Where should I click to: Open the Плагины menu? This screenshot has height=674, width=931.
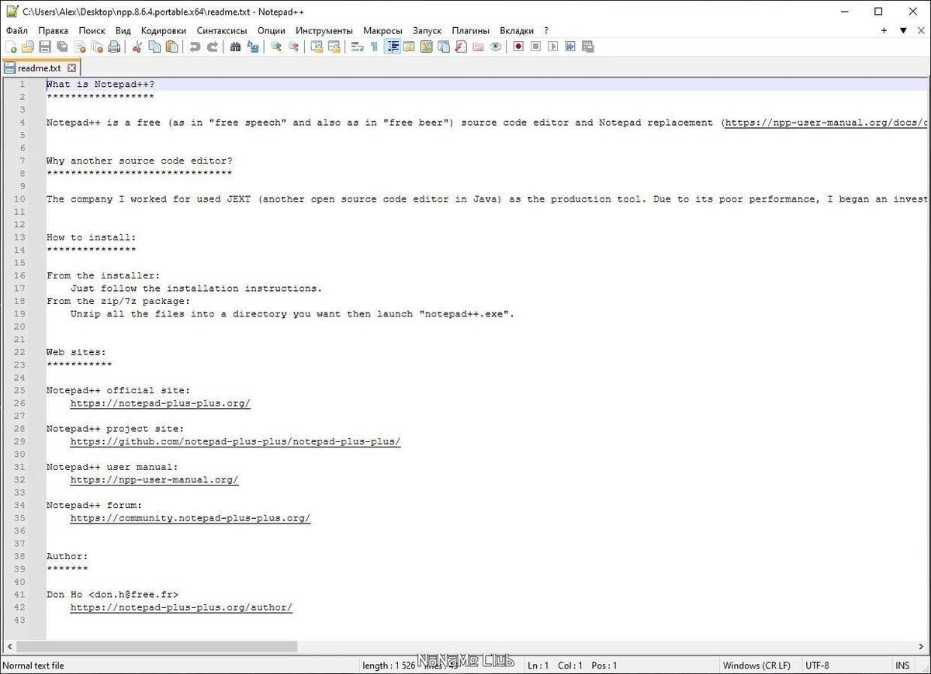[471, 30]
